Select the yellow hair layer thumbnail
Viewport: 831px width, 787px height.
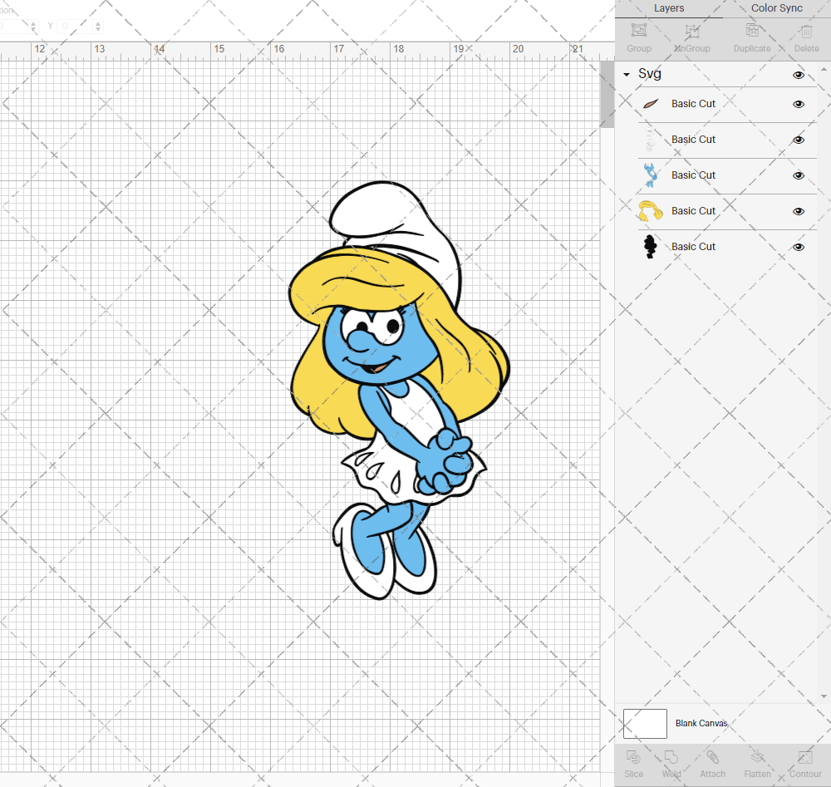[x=651, y=211]
